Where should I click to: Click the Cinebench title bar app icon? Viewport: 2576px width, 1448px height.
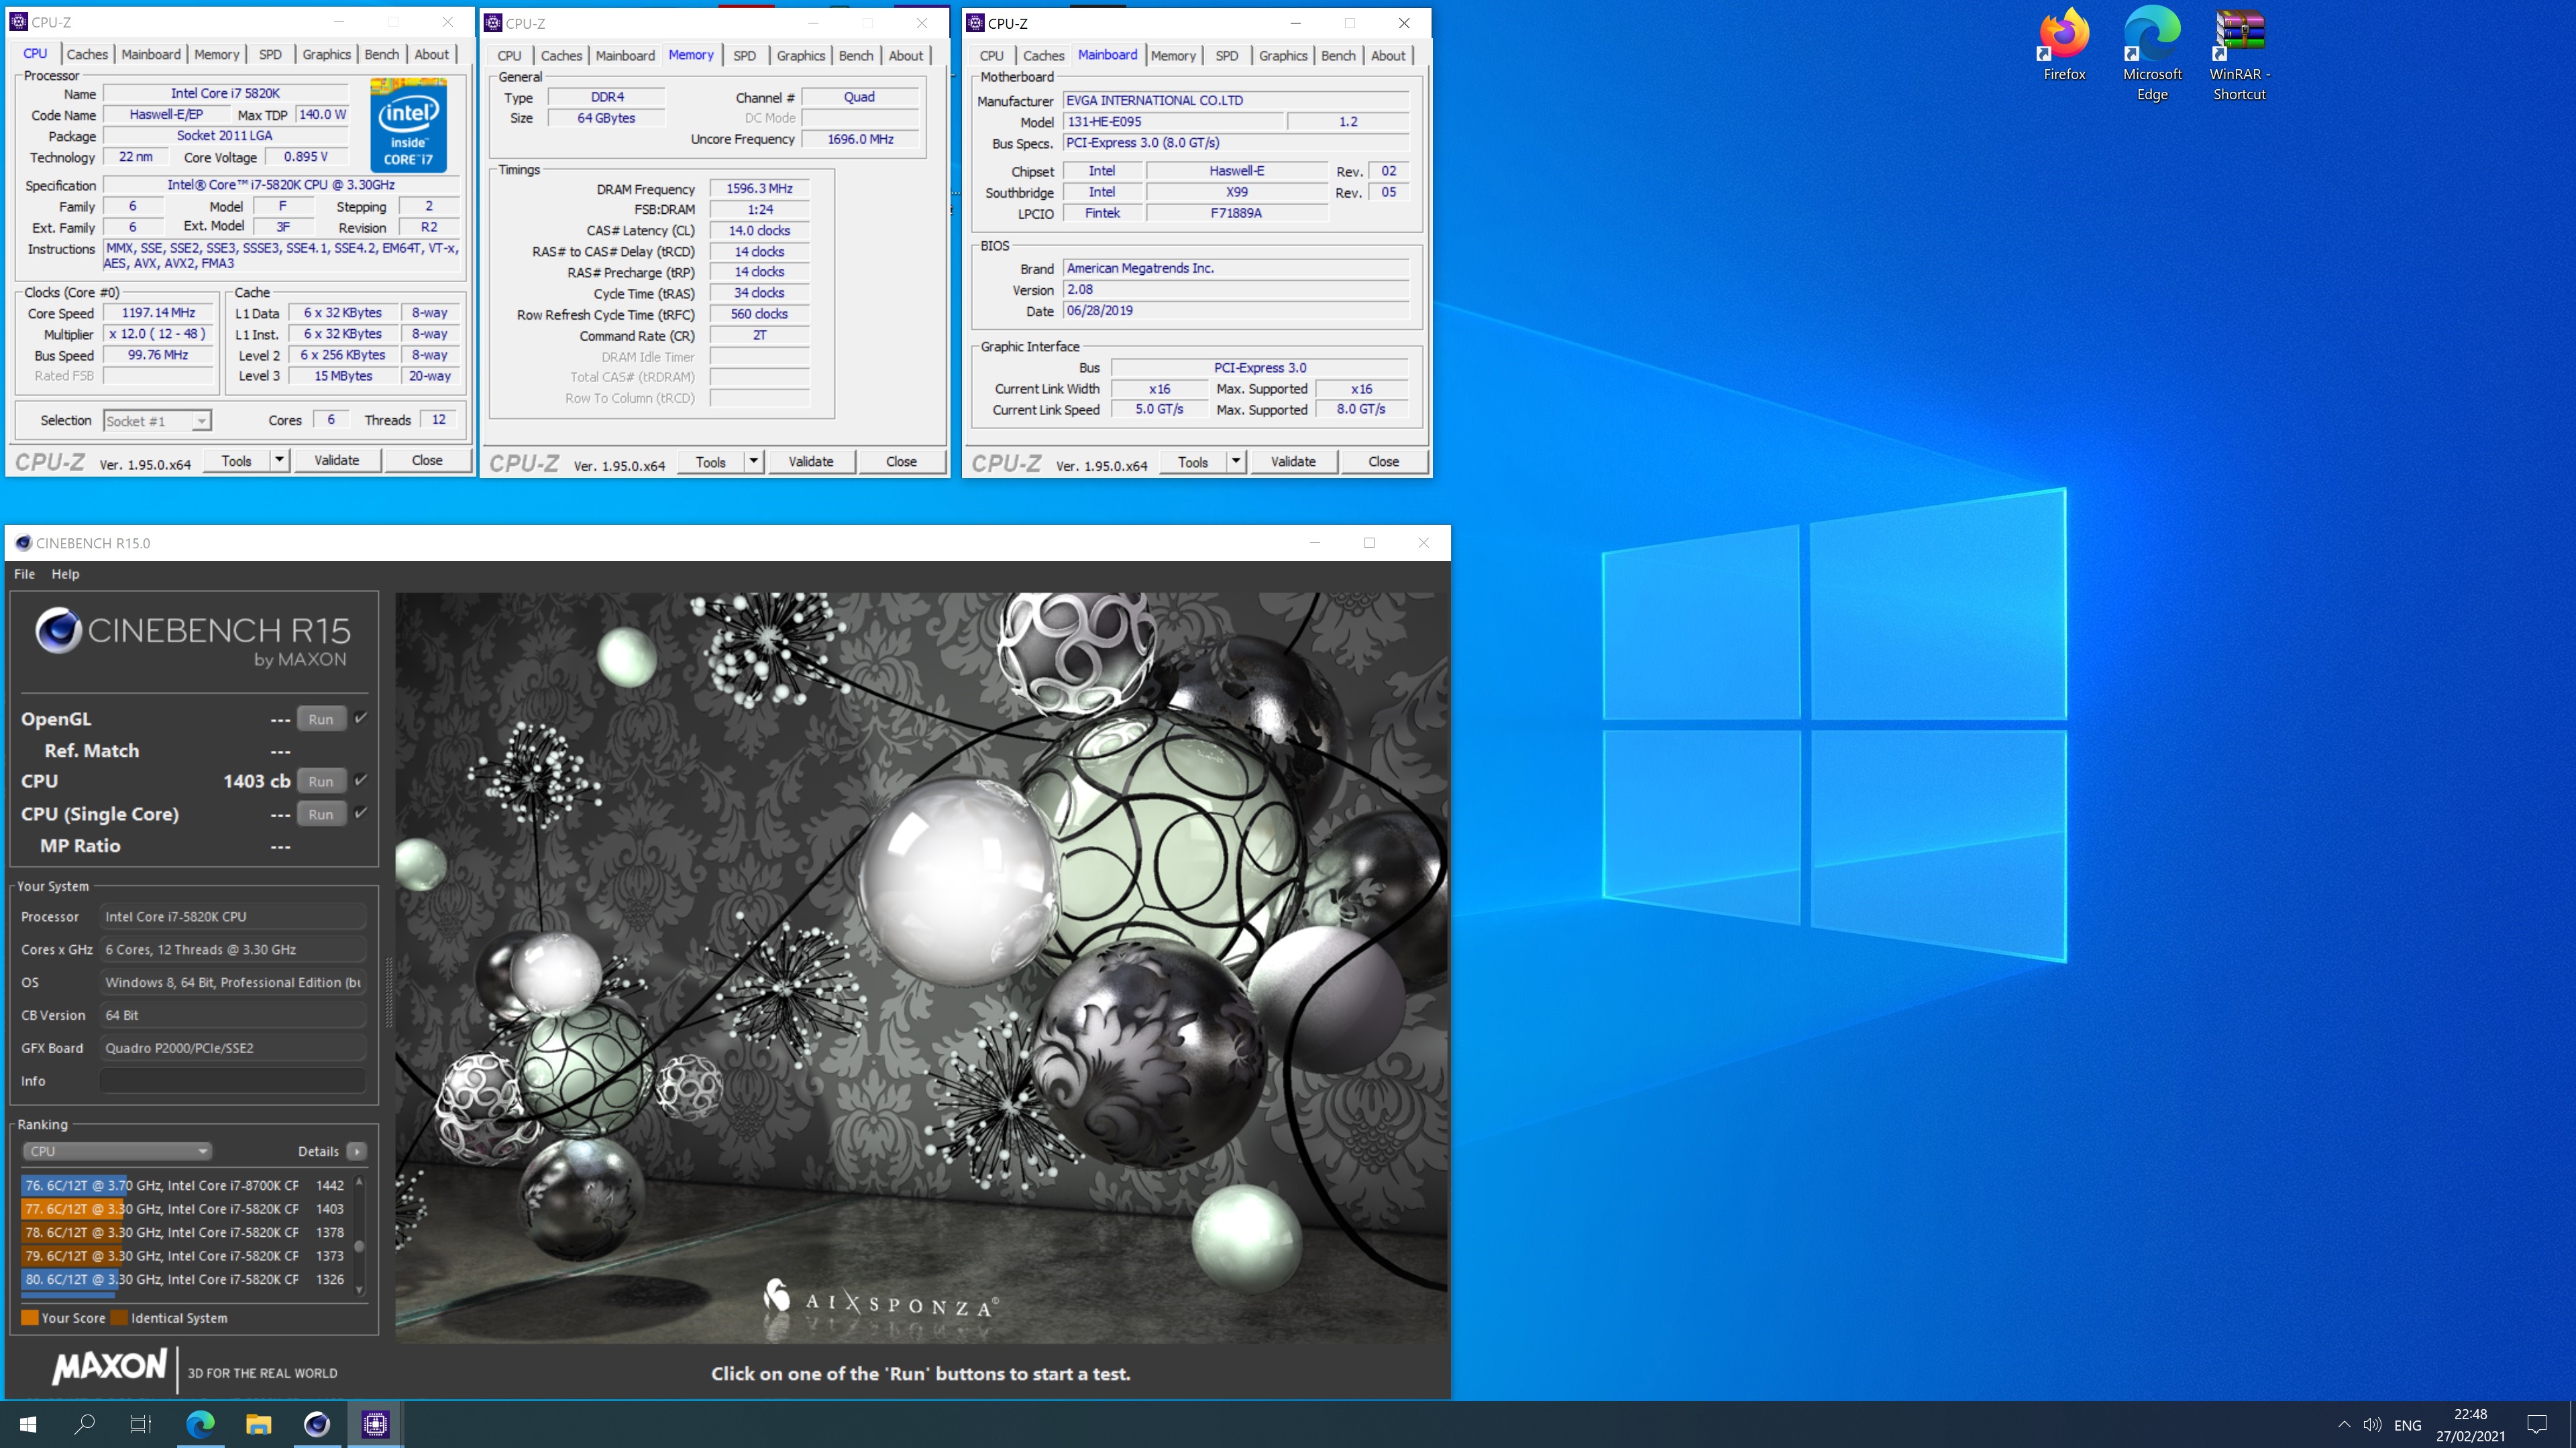tap(23, 542)
